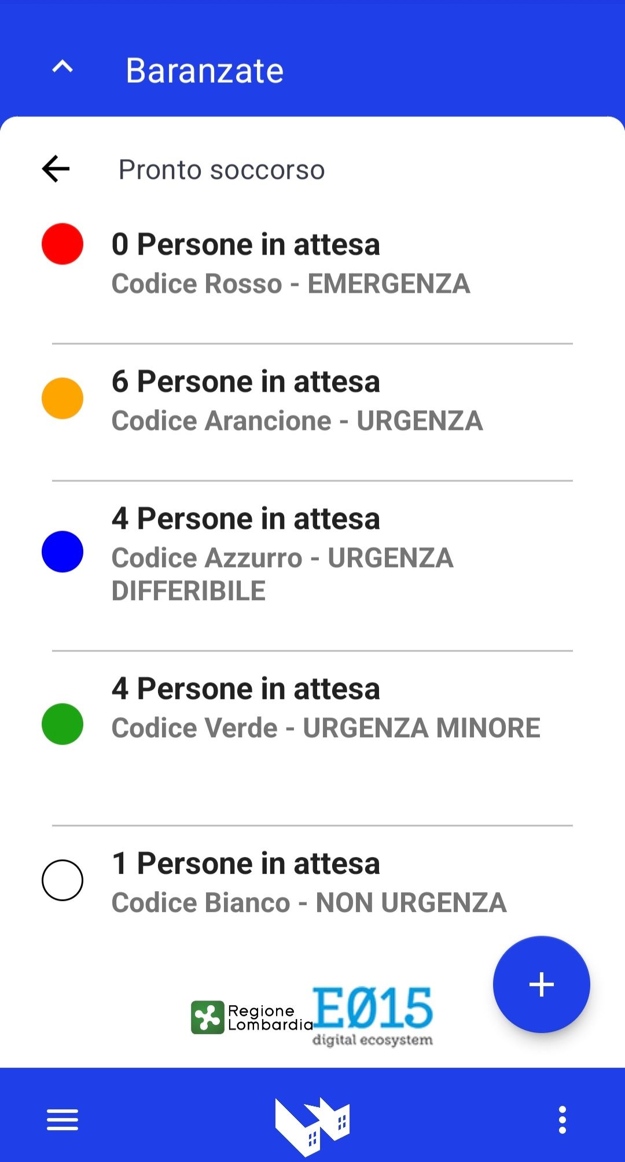Viewport: 625px width, 1162px height.
Task: Tap the back arrow beside Pronto soccorso
Action: 56,169
